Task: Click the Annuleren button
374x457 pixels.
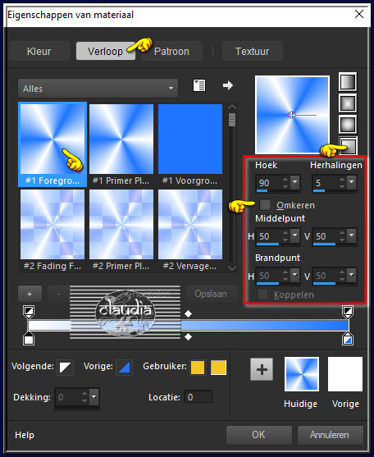Action: 330,435
